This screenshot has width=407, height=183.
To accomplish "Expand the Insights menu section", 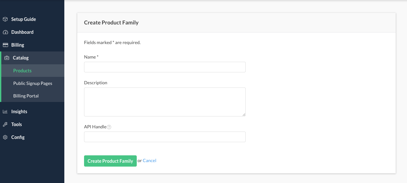I will (19, 112).
